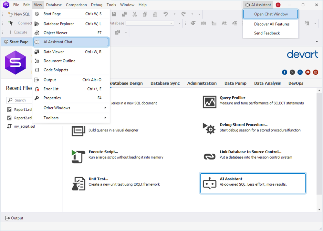Click the Undo arrow in toolbar
Image resolution: width=323 pixels, height=231 pixels.
coord(165,14)
